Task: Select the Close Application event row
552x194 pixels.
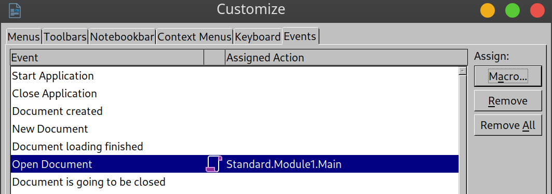Action: click(x=235, y=94)
